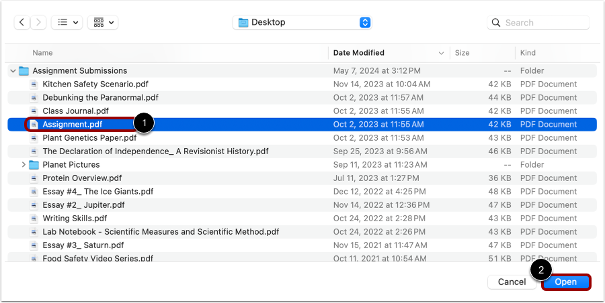605x303 pixels.
Task: Open the Desktop location pop-up menu
Action: point(302,22)
